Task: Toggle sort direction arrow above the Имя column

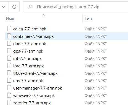Action: [43, 15]
